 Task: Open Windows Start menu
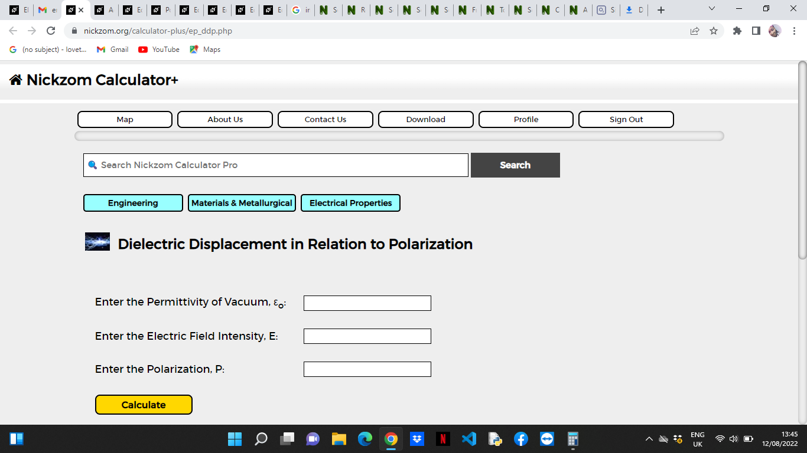pyautogui.click(x=235, y=439)
